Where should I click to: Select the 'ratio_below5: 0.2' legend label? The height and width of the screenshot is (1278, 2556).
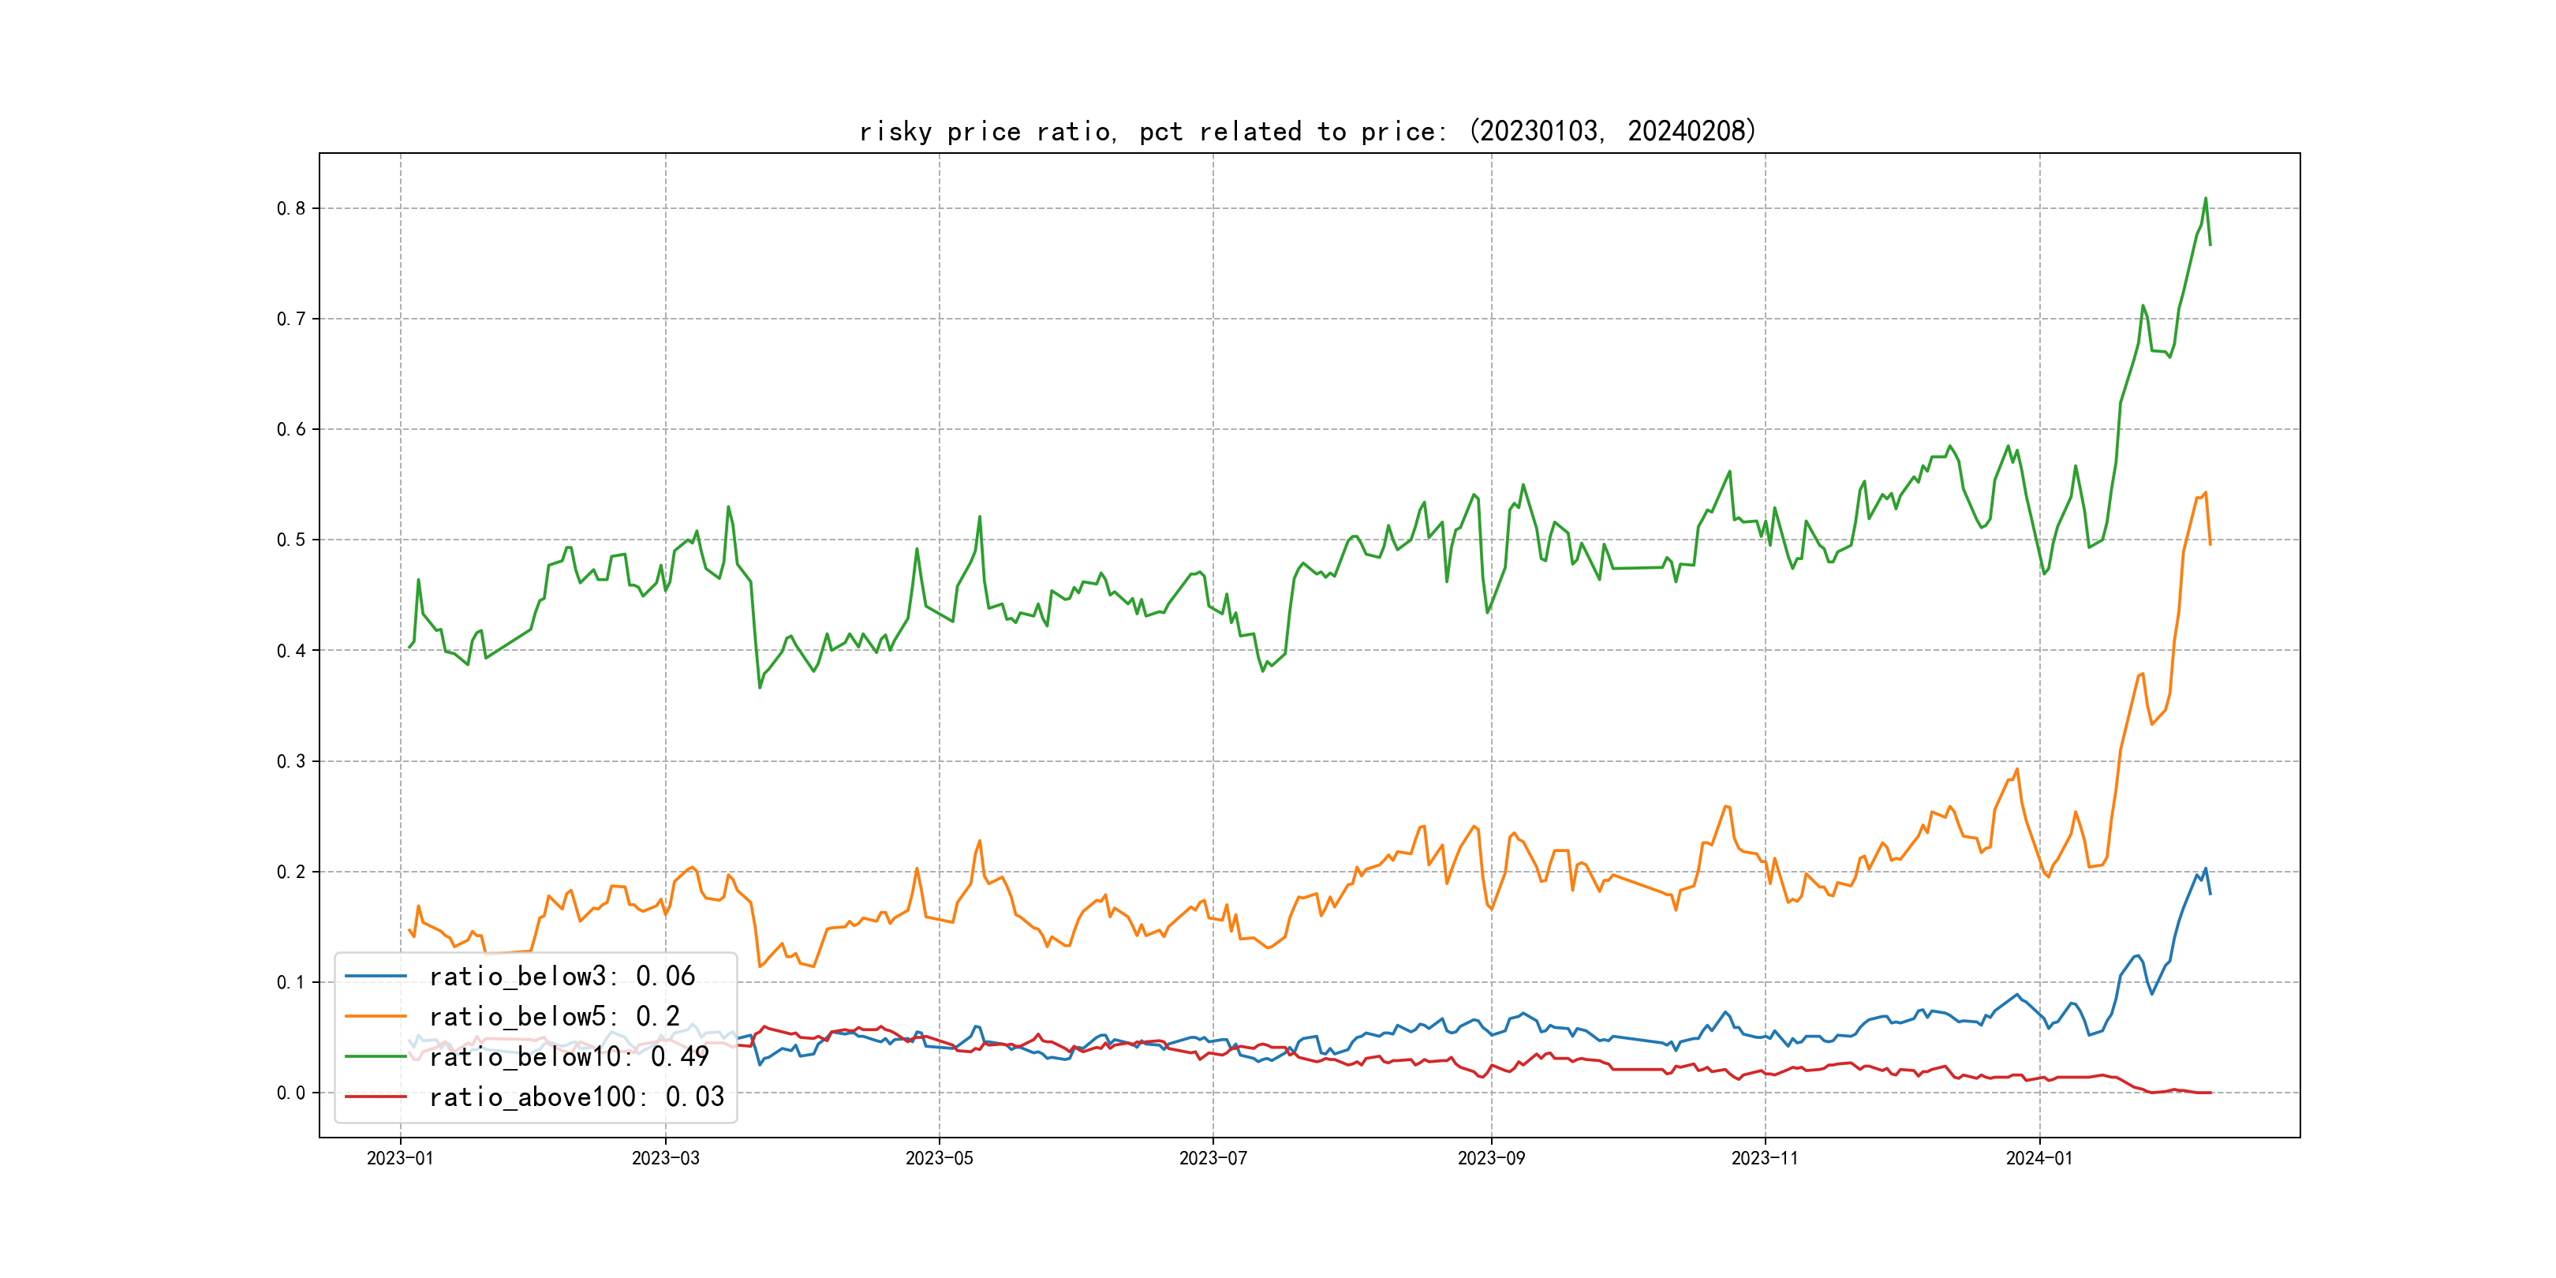click(554, 1016)
